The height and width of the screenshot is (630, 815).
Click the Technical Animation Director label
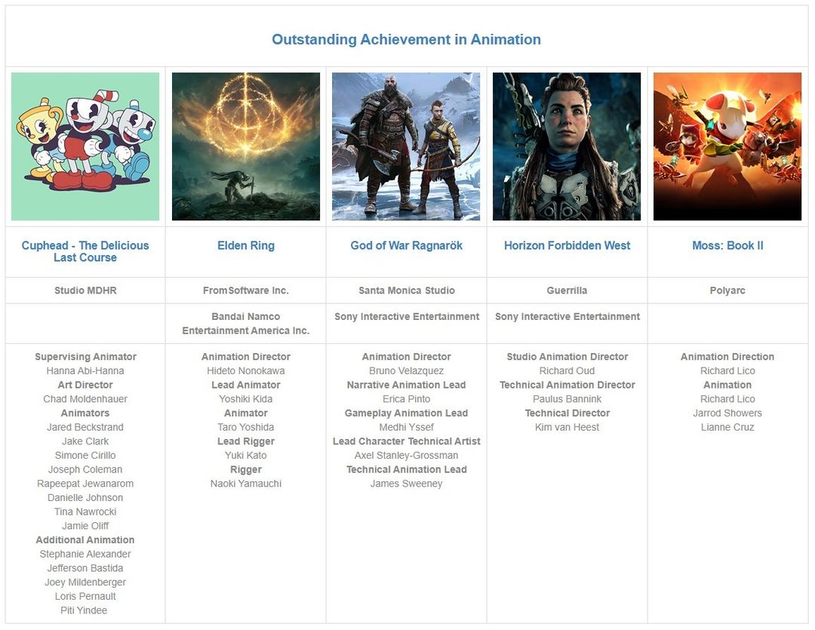[x=567, y=385]
